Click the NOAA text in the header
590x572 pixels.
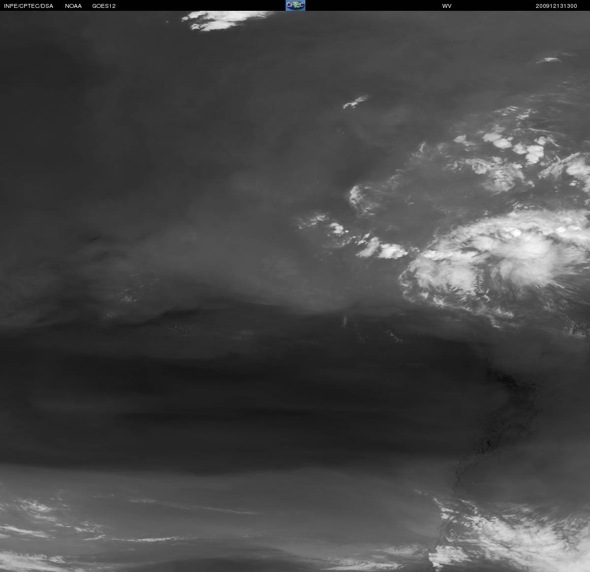(73, 6)
